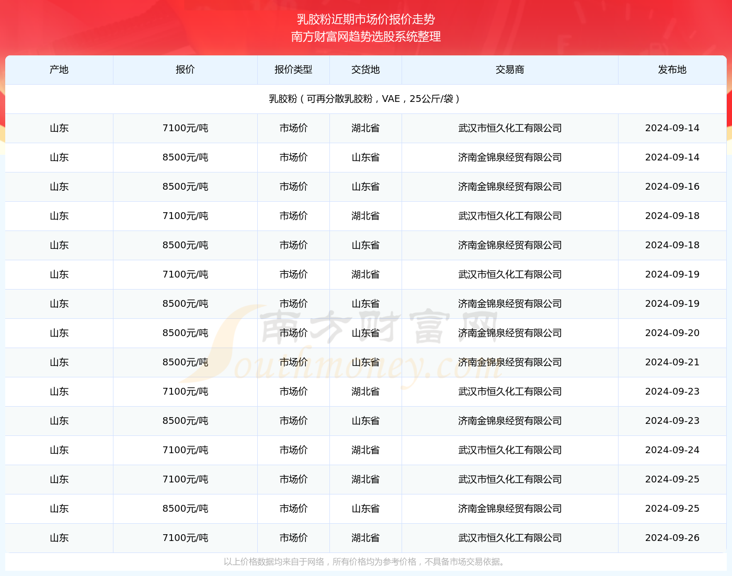Click 市场价 in the 2024-09-26 row
Viewport: 732px width, 576px height.
pyautogui.click(x=293, y=538)
